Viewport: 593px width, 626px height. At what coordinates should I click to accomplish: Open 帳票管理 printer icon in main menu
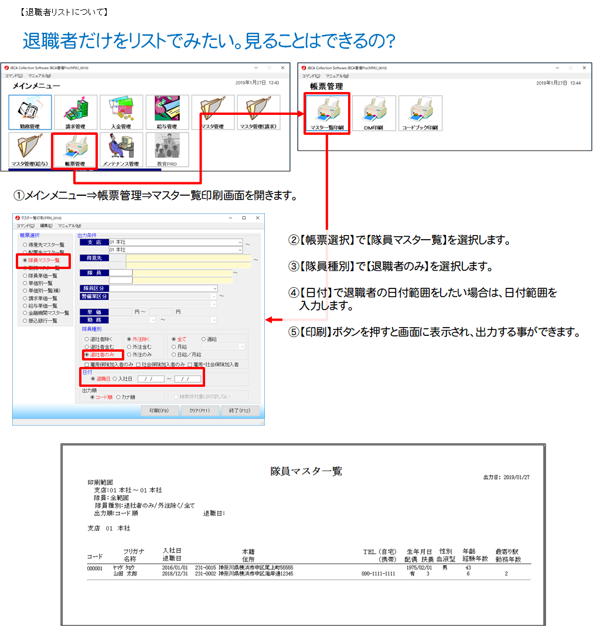(75, 150)
